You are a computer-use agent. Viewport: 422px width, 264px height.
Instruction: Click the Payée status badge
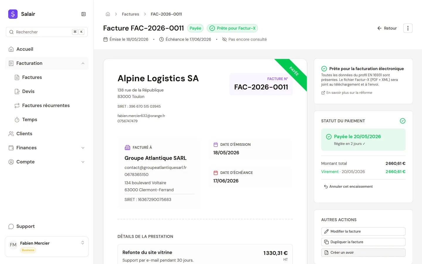tap(195, 28)
